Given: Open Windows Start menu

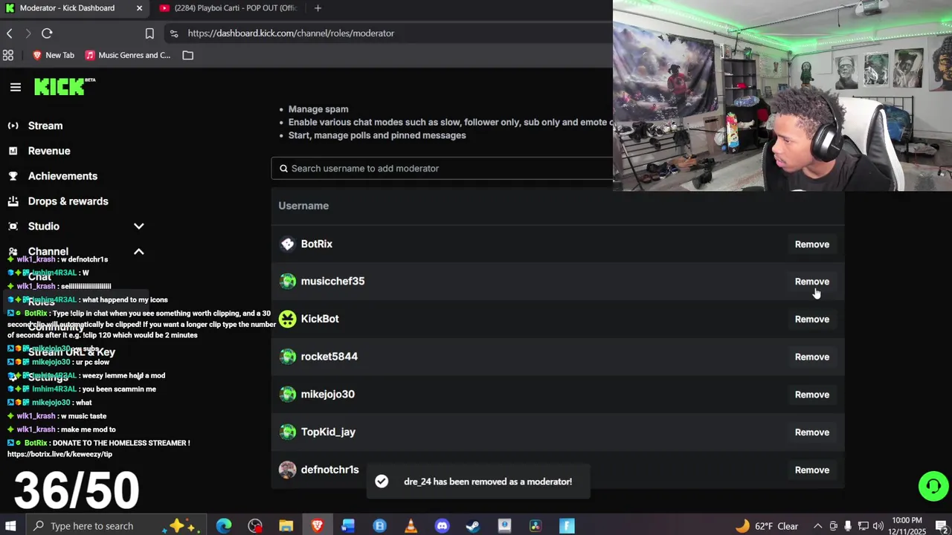Looking at the screenshot, I should [x=10, y=526].
